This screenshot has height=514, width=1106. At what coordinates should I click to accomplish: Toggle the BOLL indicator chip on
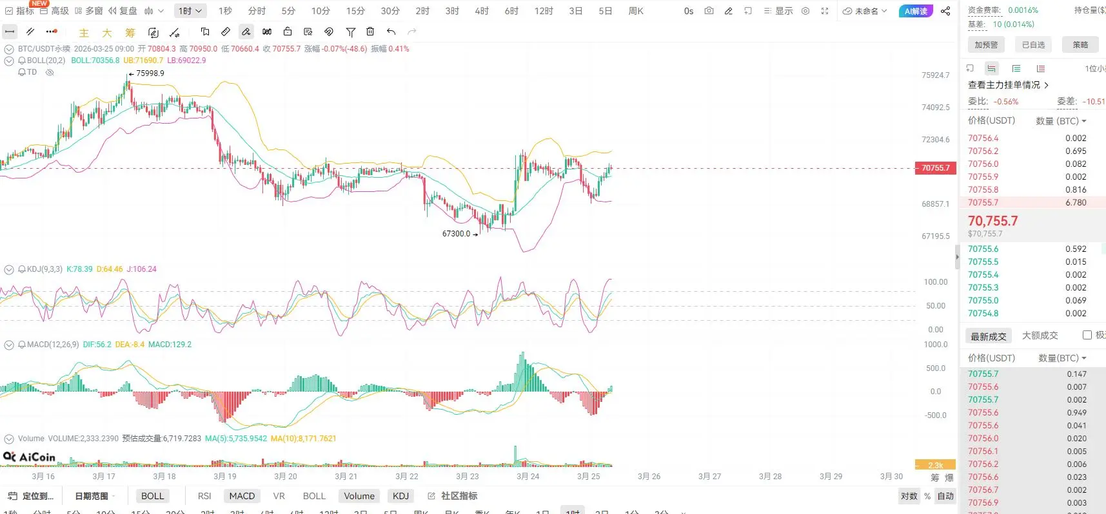click(153, 496)
